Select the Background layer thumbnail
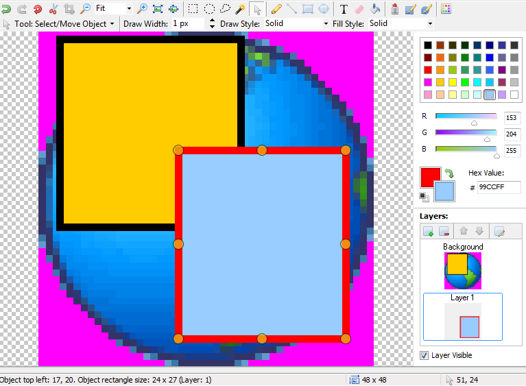 click(x=463, y=271)
